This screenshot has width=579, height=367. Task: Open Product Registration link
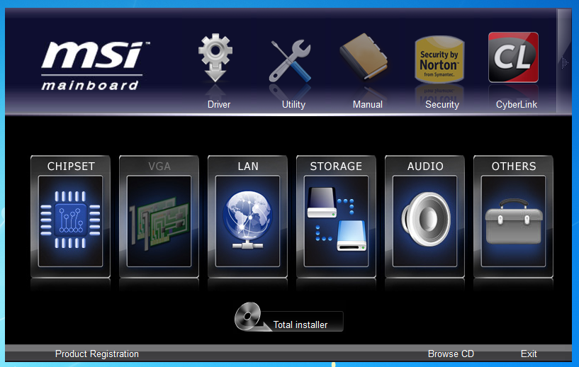tap(97, 354)
